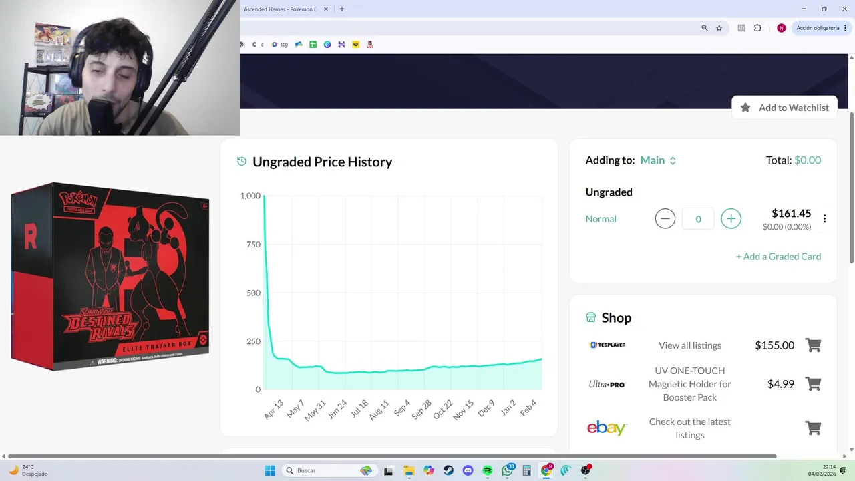Click the Add a Graded Card link
855x481 pixels.
click(x=778, y=257)
